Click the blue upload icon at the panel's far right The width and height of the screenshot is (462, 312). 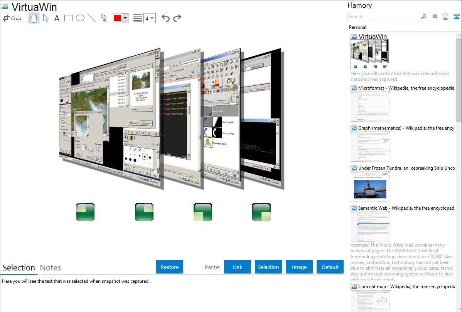pyautogui.click(x=456, y=17)
